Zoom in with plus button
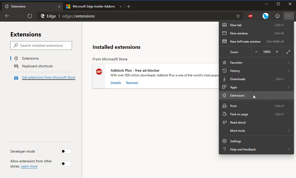Viewport: 296px width, 178px height. tap(277, 52)
